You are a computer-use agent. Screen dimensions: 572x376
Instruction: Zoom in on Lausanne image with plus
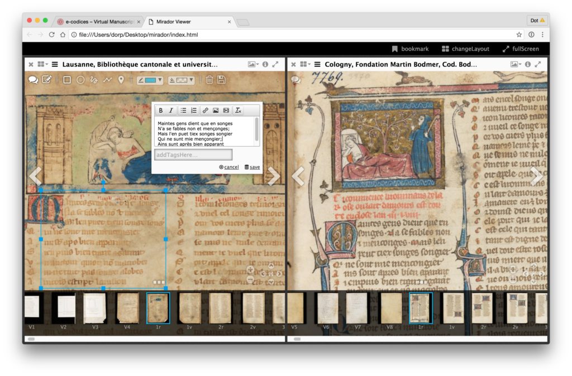point(250,269)
